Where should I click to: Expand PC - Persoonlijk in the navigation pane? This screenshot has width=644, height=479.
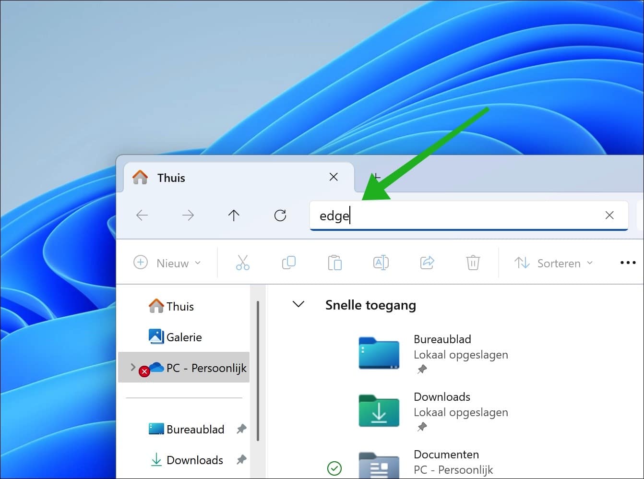tap(133, 368)
